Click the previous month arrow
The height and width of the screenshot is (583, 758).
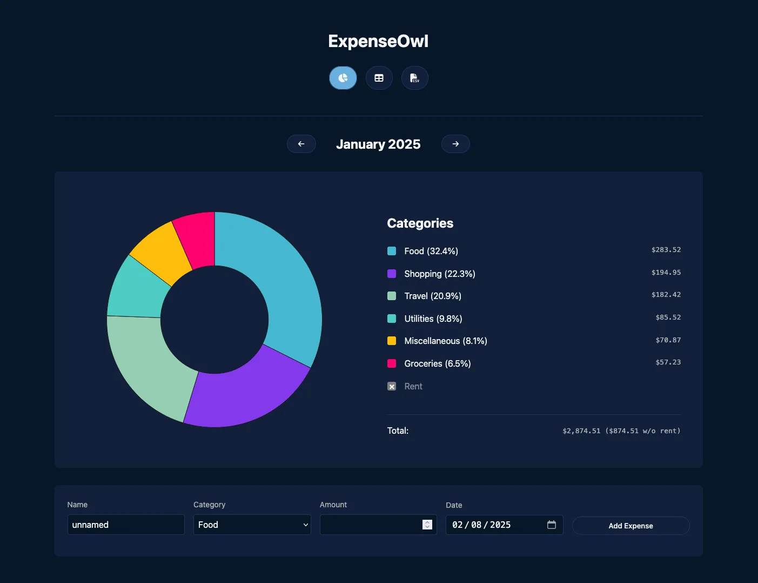coord(301,144)
